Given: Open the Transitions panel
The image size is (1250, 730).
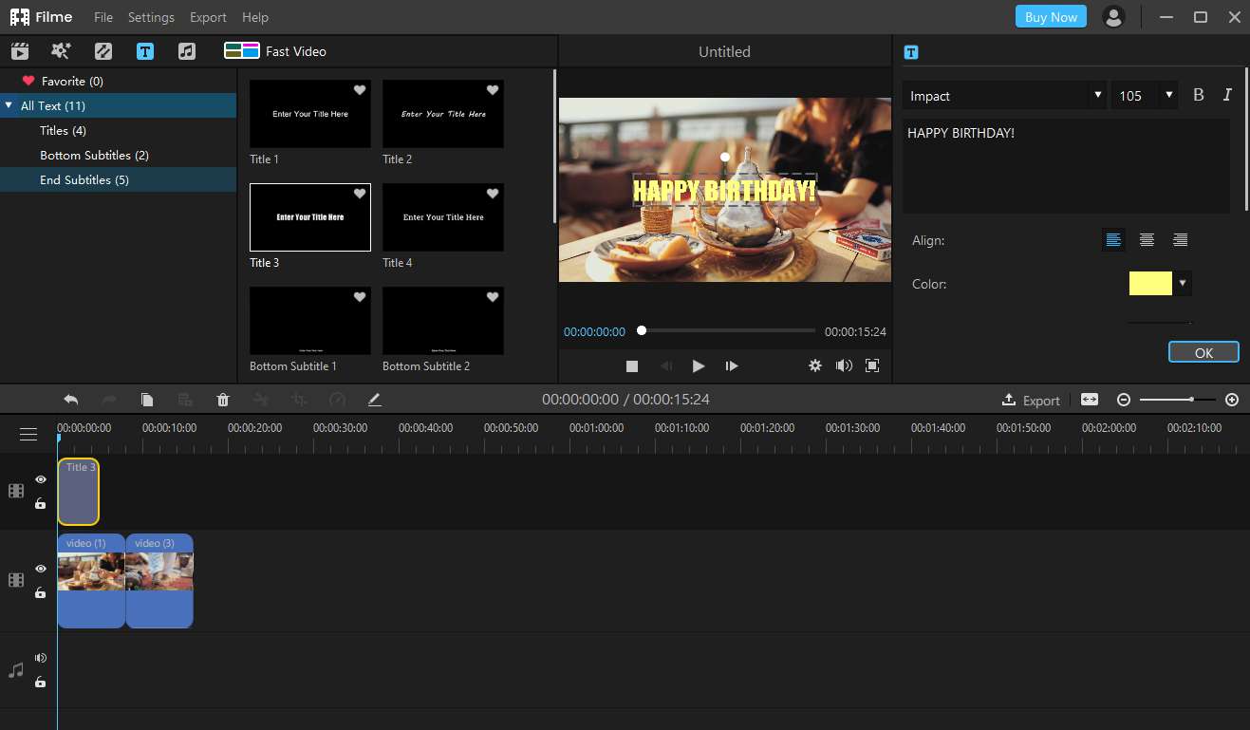Looking at the screenshot, I should (103, 51).
